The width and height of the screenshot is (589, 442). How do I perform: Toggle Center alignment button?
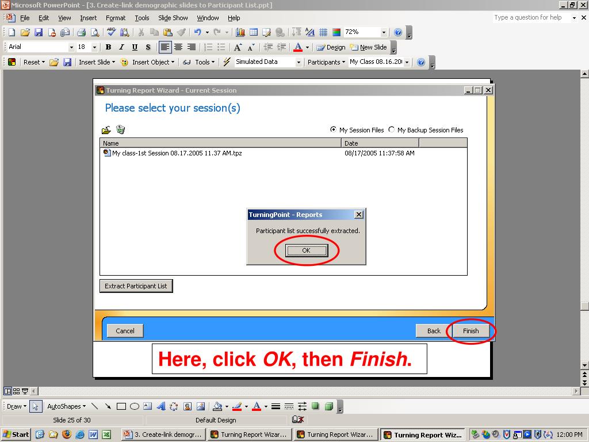[178, 47]
